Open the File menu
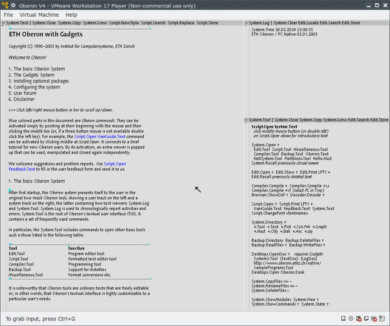The height and width of the screenshot is (326, 390). [8, 15]
